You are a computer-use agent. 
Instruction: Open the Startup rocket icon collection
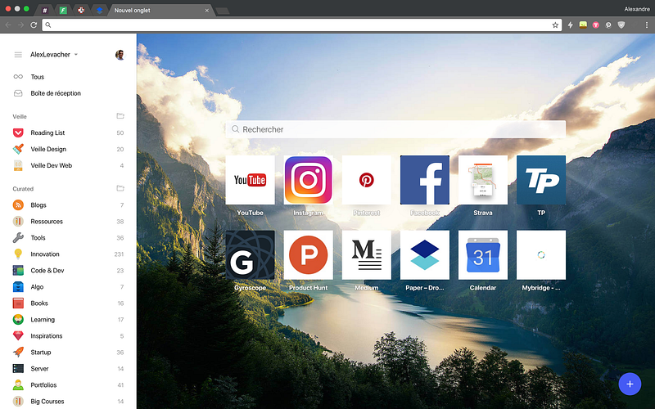pyautogui.click(x=18, y=352)
